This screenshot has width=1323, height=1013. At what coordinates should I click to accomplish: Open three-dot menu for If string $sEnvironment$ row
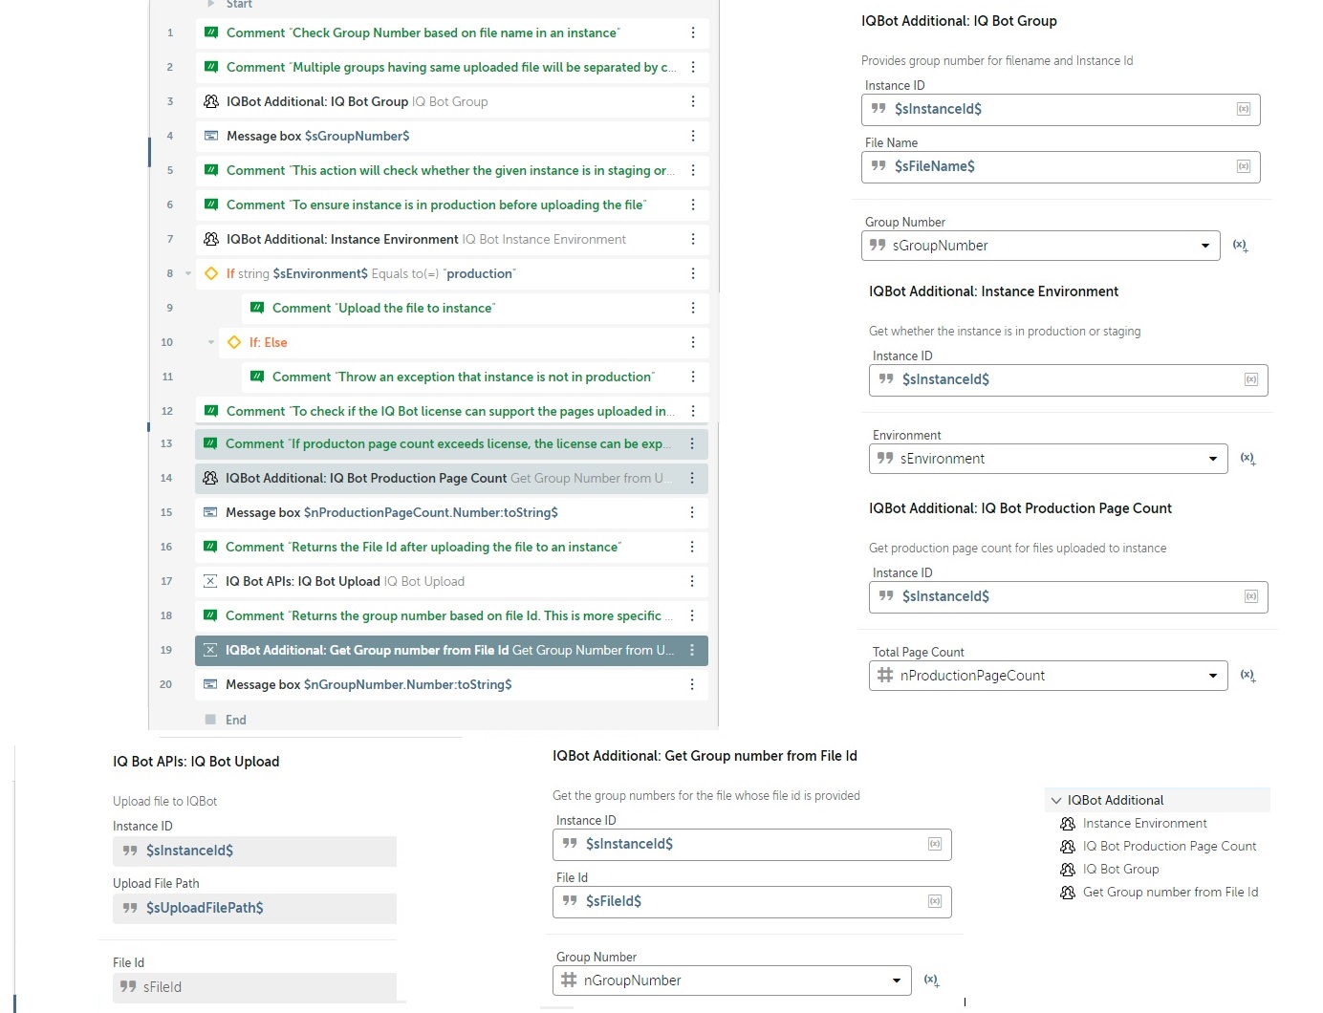pyautogui.click(x=693, y=273)
